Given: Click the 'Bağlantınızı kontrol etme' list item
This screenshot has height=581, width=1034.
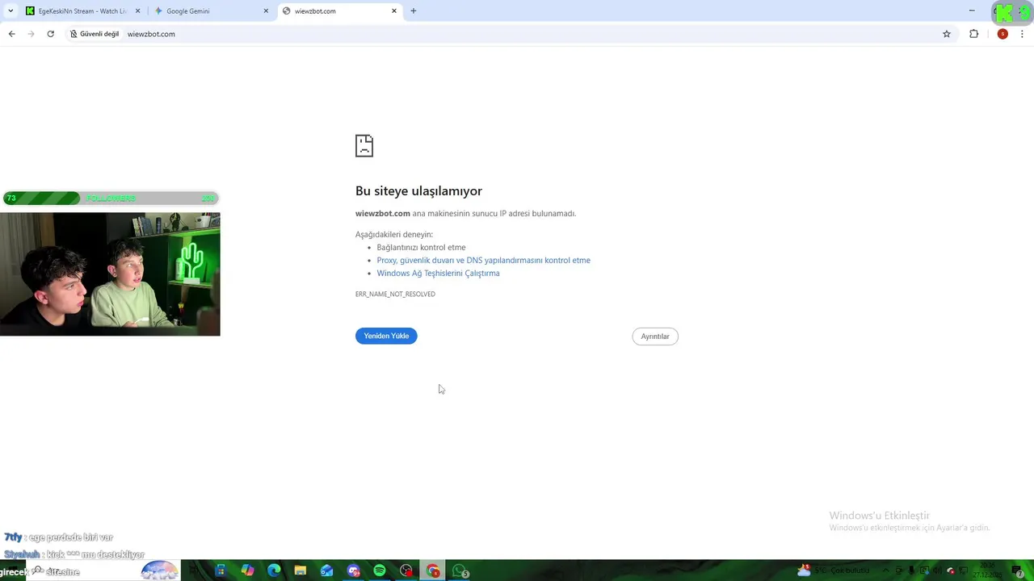Looking at the screenshot, I should point(421,247).
